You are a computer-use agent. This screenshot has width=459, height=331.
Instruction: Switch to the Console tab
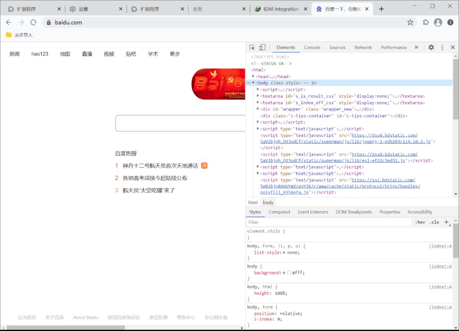tap(312, 48)
